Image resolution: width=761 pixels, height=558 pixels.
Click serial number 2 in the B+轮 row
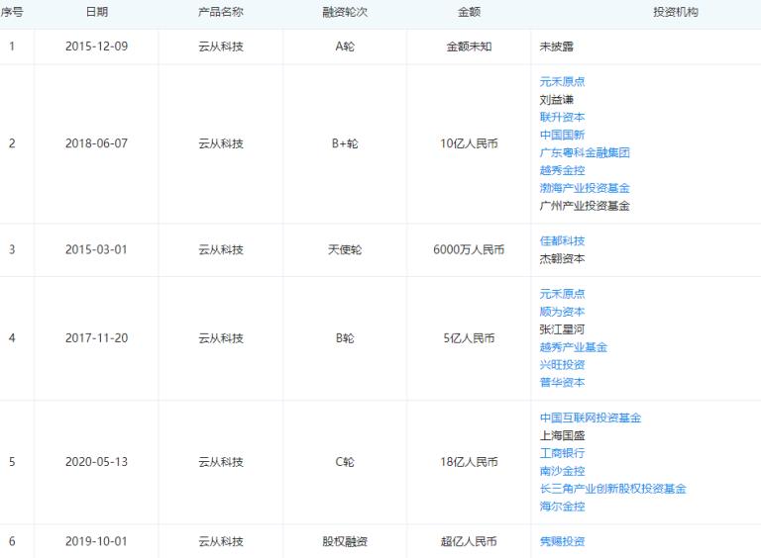coord(12,143)
